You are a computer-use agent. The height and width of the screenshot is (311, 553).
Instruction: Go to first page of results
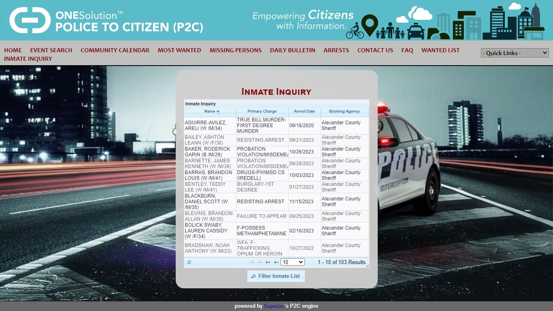[252, 262]
